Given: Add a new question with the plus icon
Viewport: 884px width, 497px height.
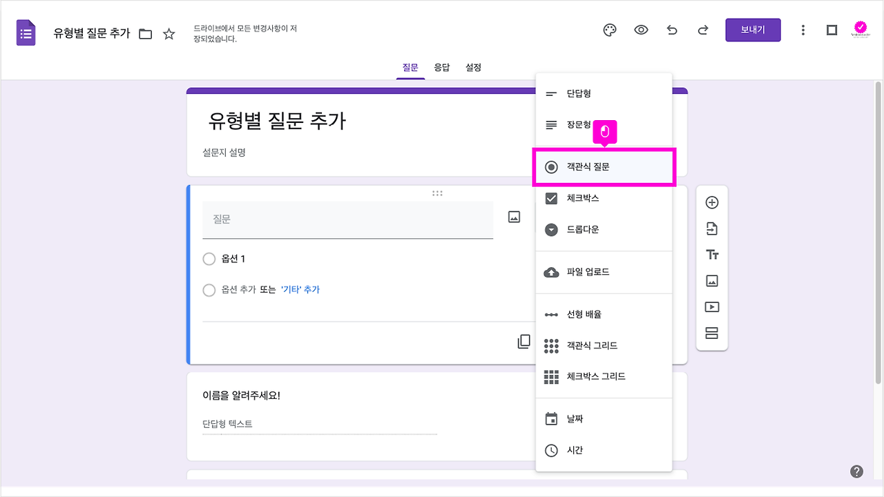Looking at the screenshot, I should click(711, 202).
